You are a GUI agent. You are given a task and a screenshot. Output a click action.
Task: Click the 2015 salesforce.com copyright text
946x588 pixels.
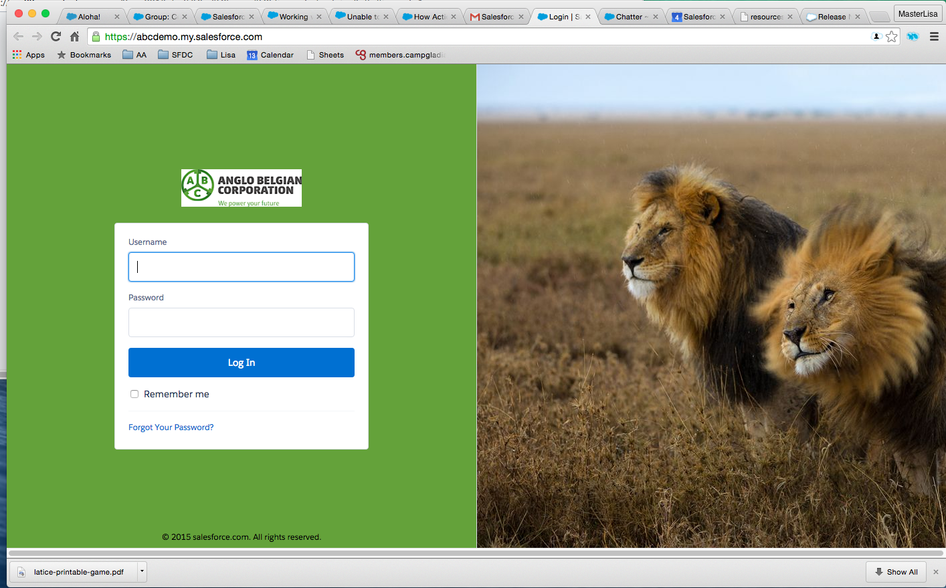coord(242,537)
